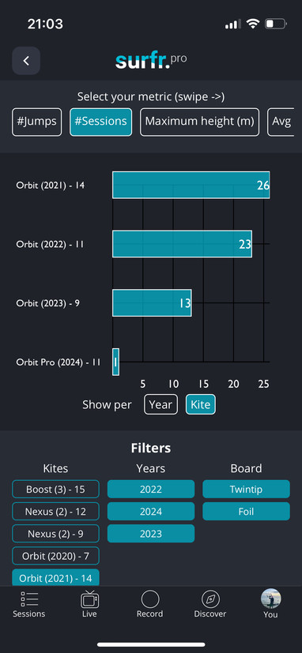Tap the surfr.pro logo
This screenshot has height=653, width=302.
coord(151,61)
